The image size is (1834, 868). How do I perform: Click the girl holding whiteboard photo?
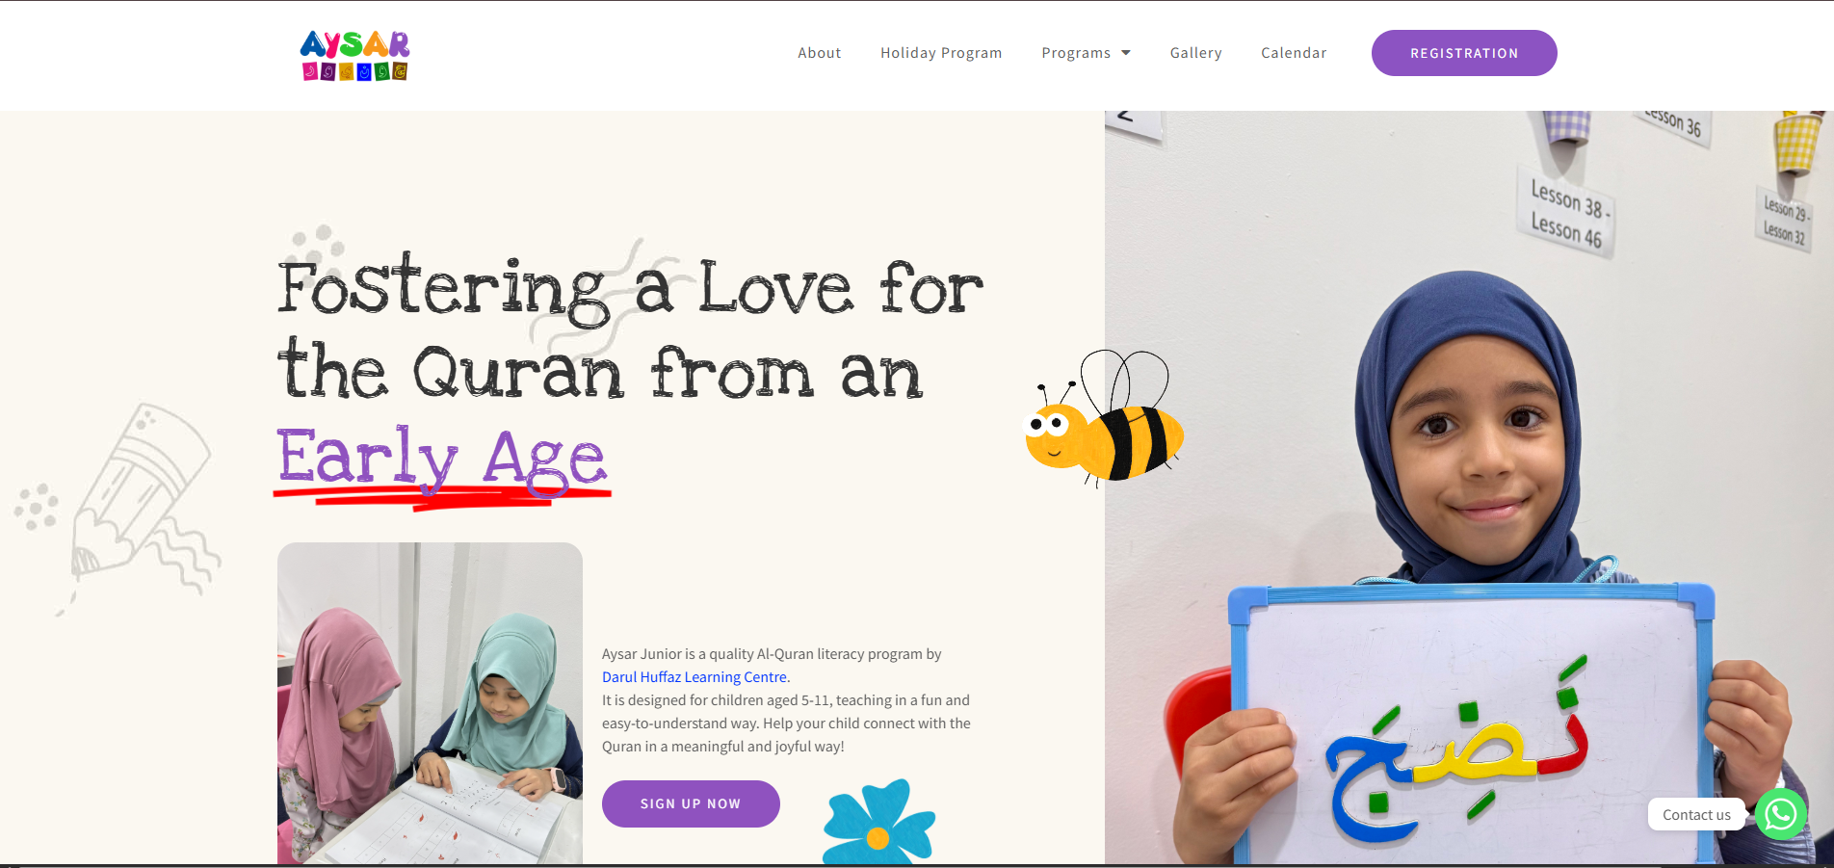[x=1469, y=487]
